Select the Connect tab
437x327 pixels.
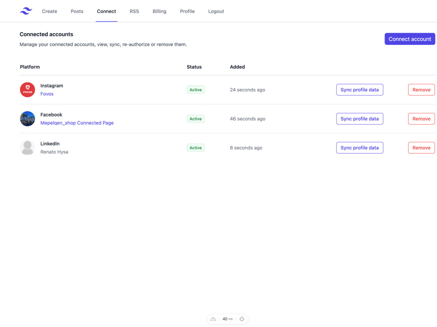coord(107,11)
